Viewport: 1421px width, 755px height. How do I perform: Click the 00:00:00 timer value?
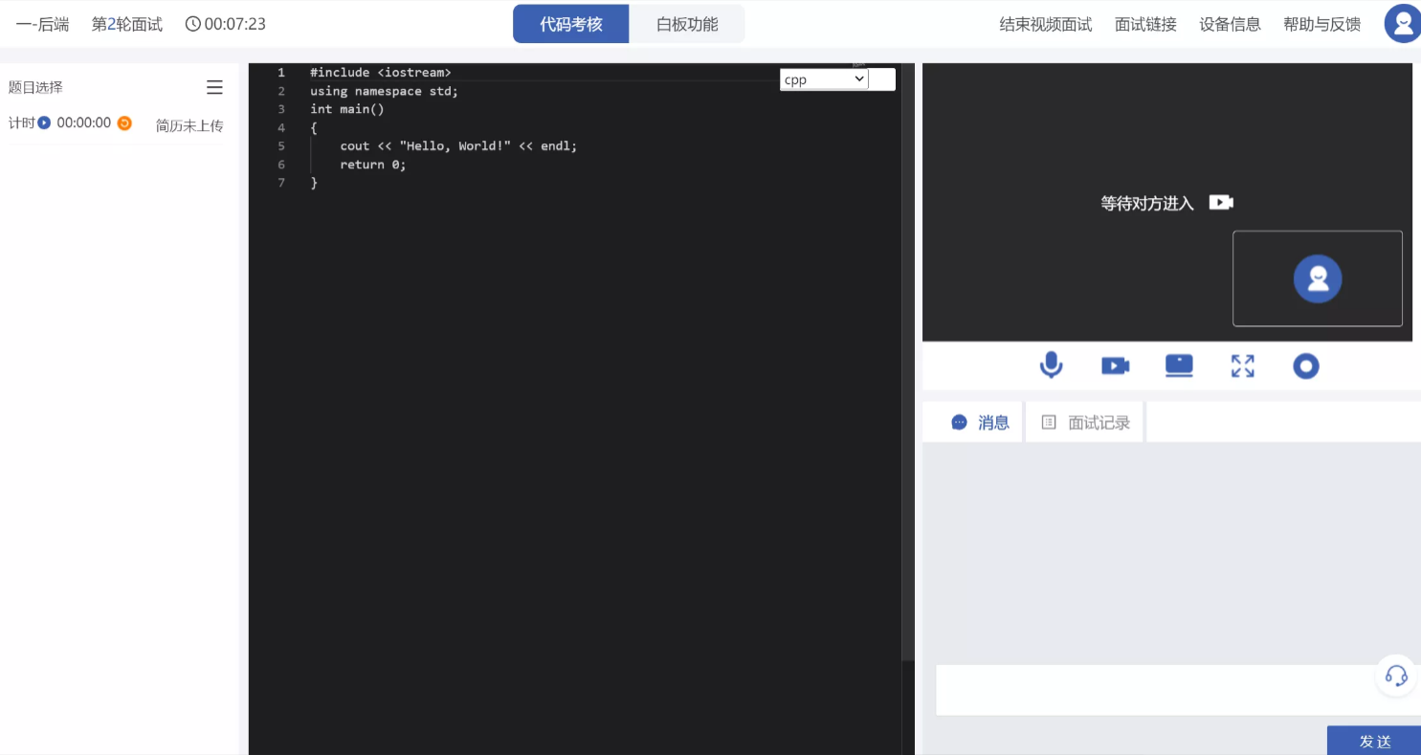[x=84, y=122]
